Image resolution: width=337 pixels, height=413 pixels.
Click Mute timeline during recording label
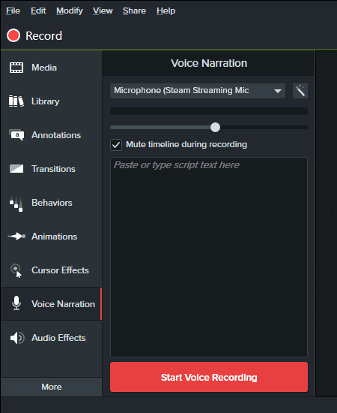click(x=186, y=145)
